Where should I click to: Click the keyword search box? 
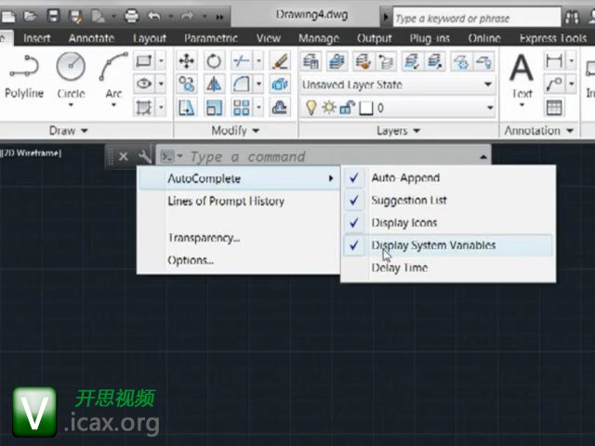(477, 18)
